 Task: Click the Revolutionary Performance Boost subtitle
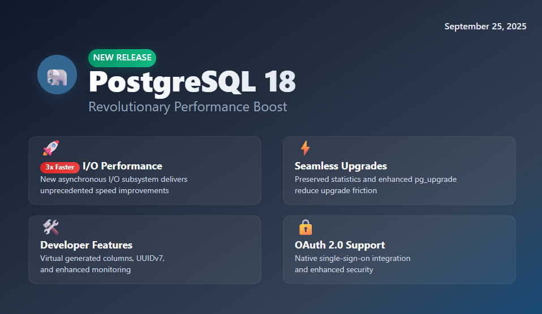click(x=188, y=107)
